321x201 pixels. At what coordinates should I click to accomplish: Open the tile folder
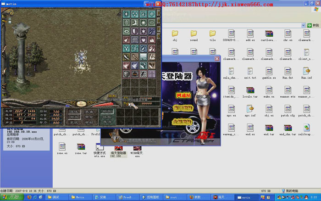(x=212, y=34)
